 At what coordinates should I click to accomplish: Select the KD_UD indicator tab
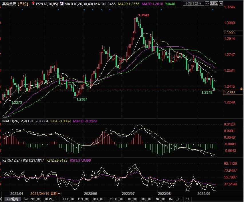point(132,199)
